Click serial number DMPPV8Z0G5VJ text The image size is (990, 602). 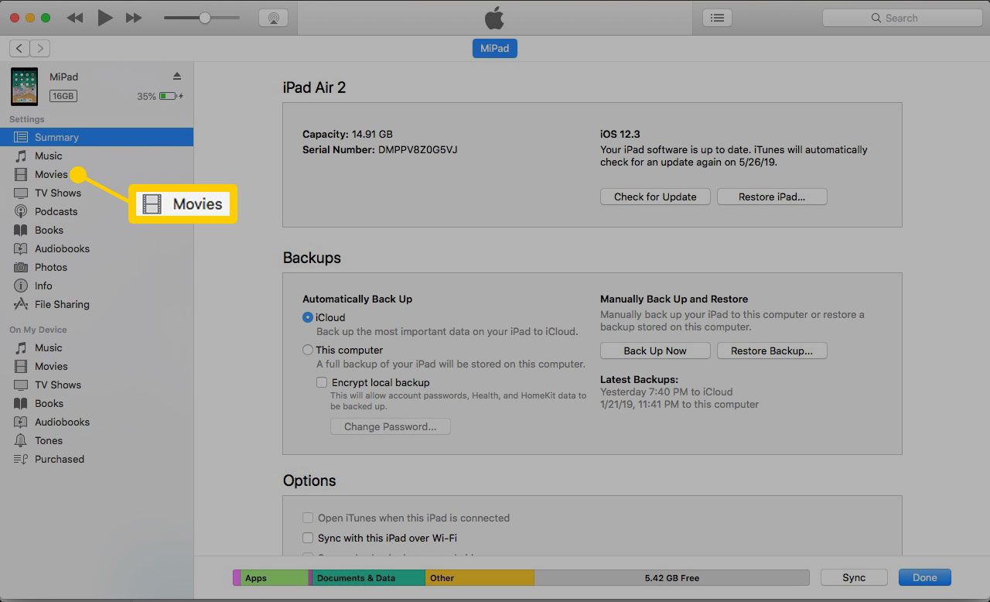(418, 149)
